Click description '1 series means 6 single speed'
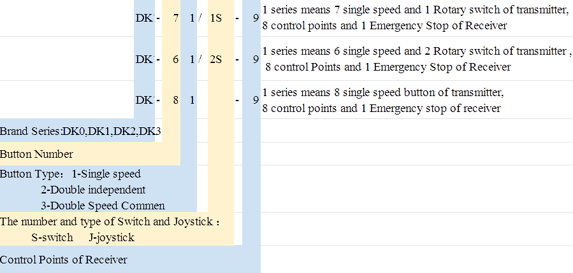This screenshot has width=573, height=273. pyautogui.click(x=417, y=52)
